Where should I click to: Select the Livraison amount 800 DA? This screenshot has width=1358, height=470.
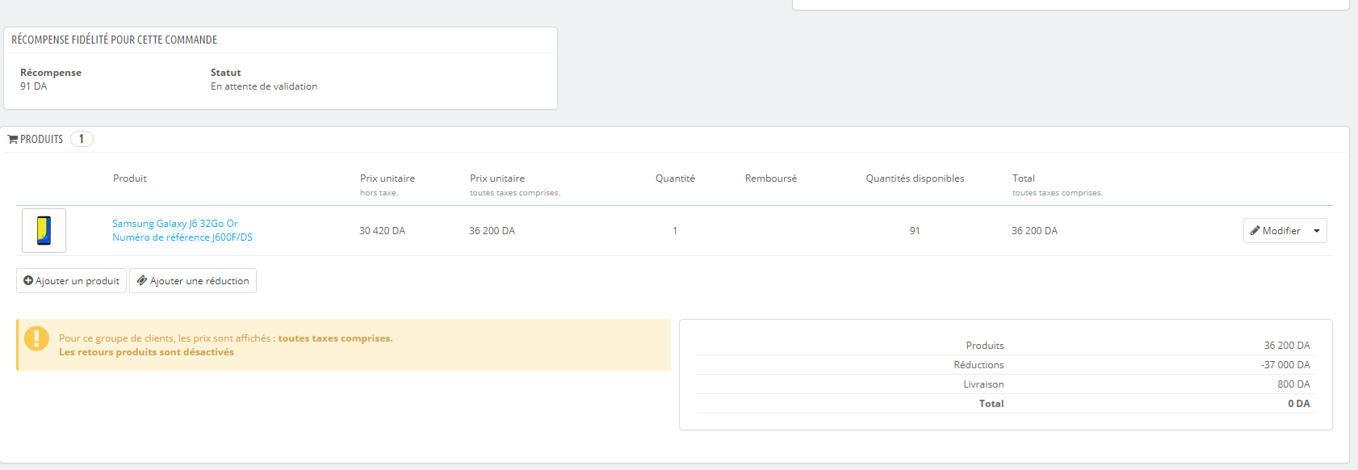coord(1294,384)
